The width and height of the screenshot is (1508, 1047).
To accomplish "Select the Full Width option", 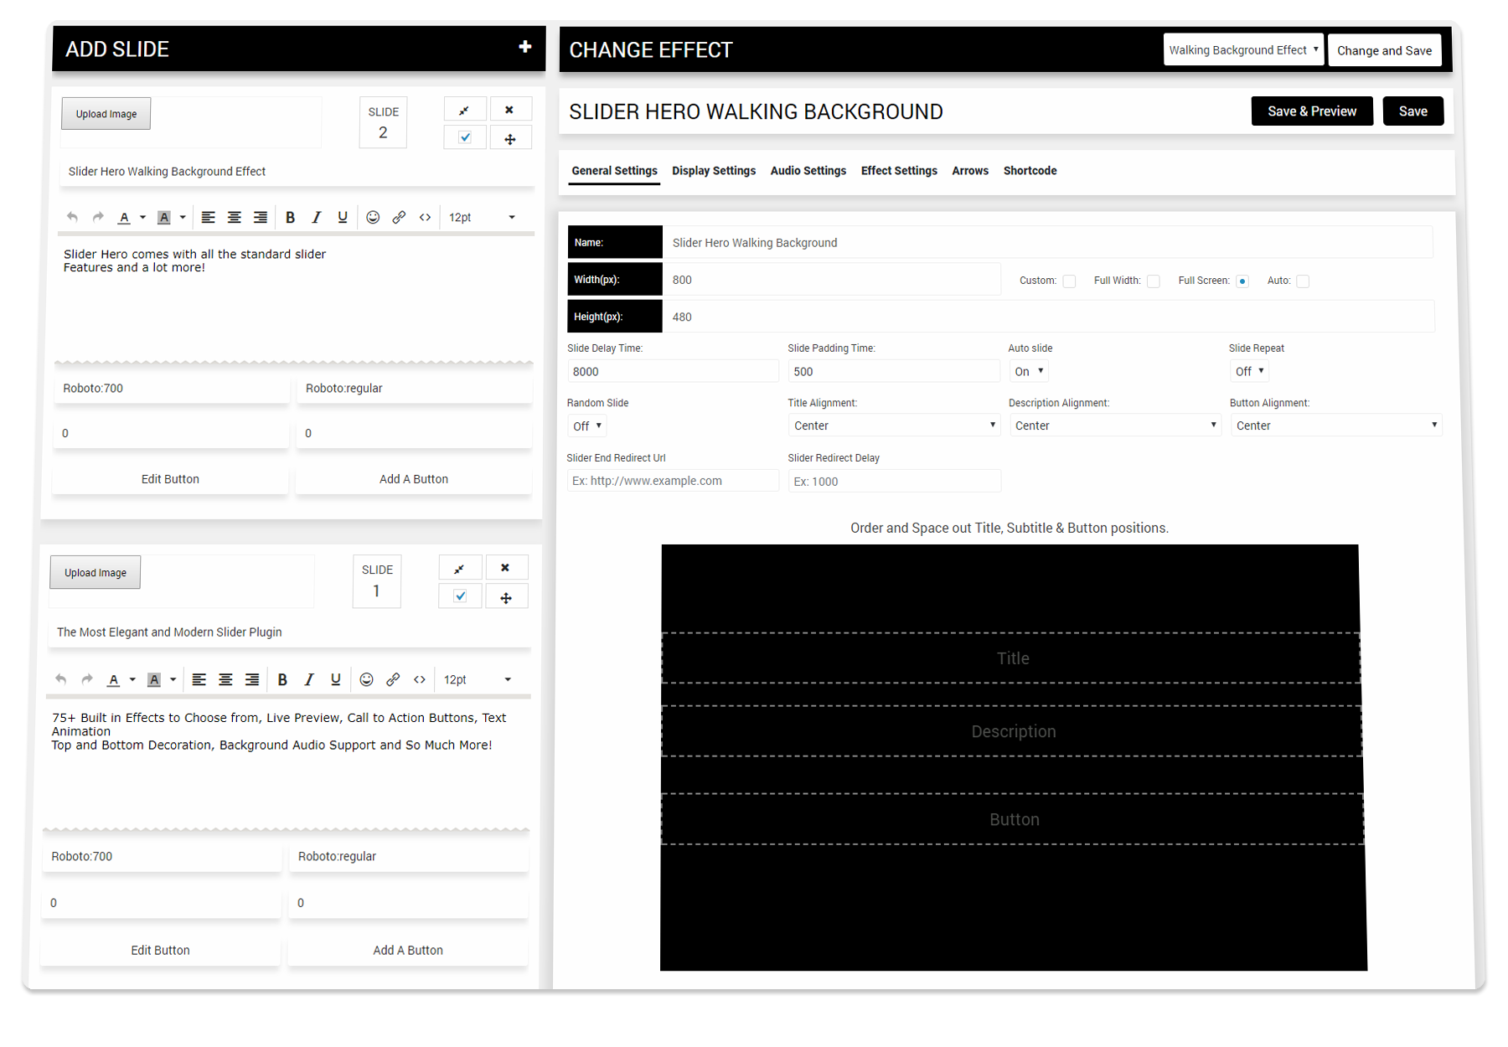I will coord(1154,281).
